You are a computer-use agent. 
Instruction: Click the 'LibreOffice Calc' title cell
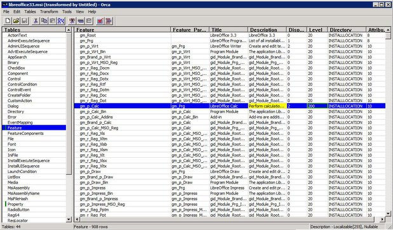[229, 106]
